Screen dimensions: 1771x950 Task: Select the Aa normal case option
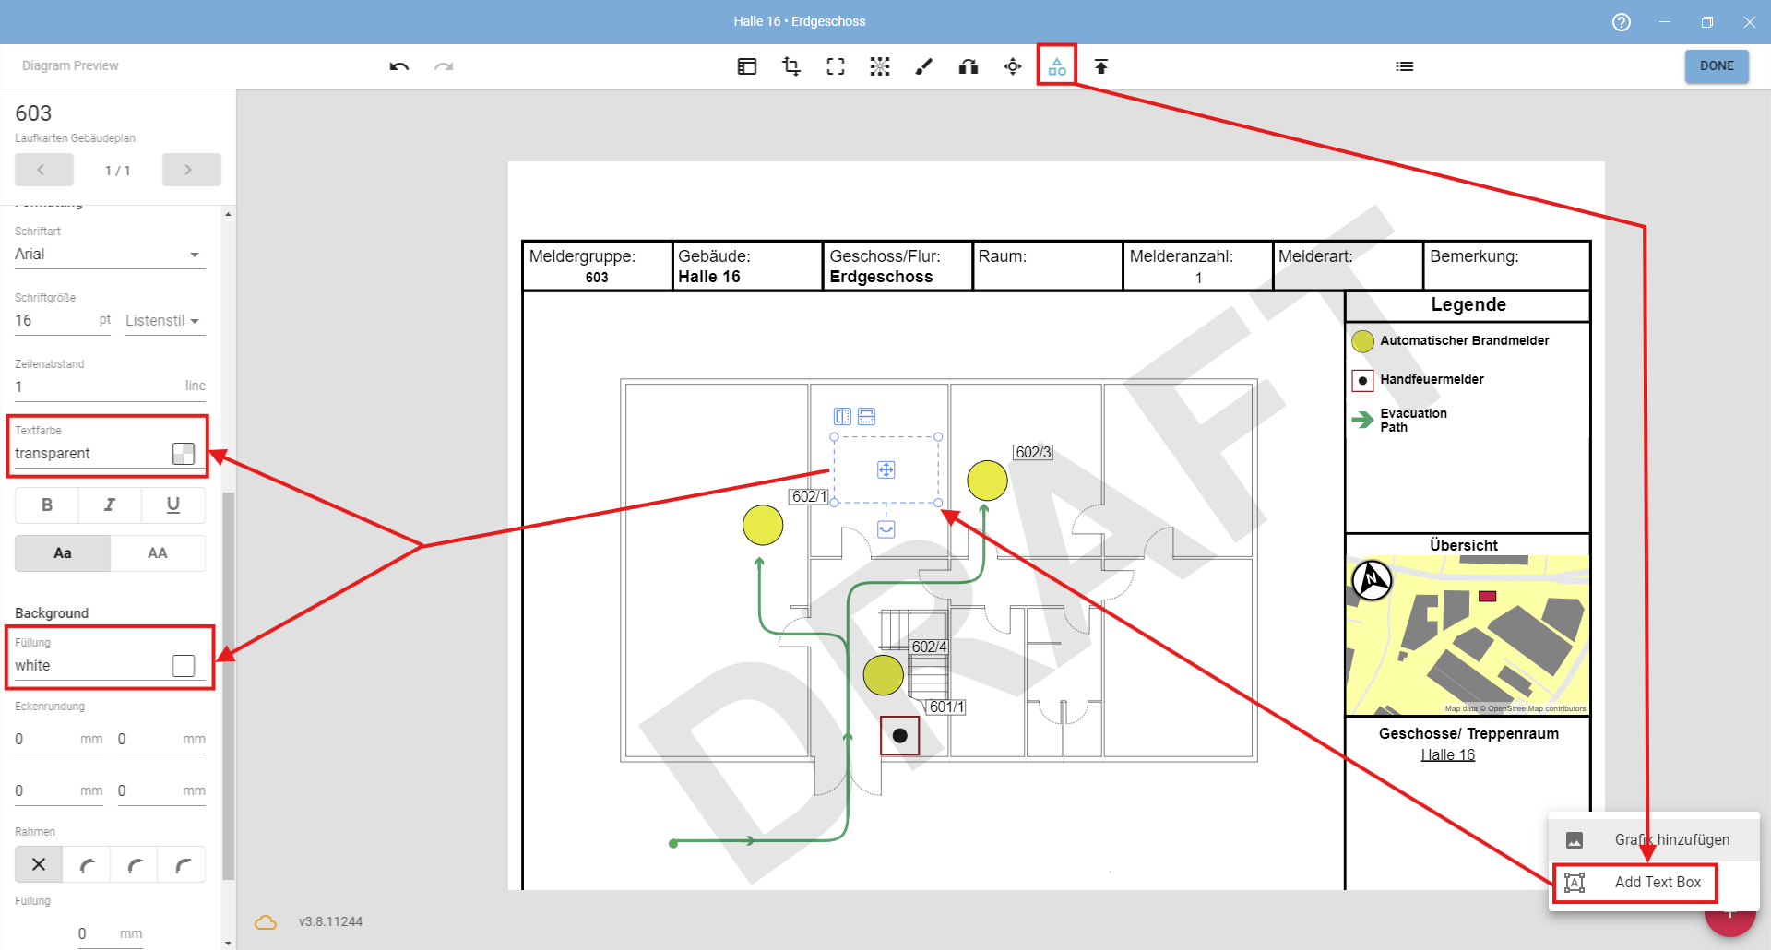pyautogui.click(x=63, y=553)
